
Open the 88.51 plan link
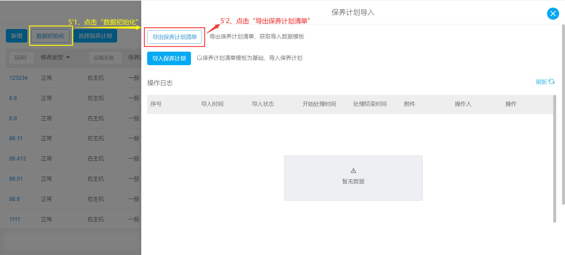[x=16, y=179]
